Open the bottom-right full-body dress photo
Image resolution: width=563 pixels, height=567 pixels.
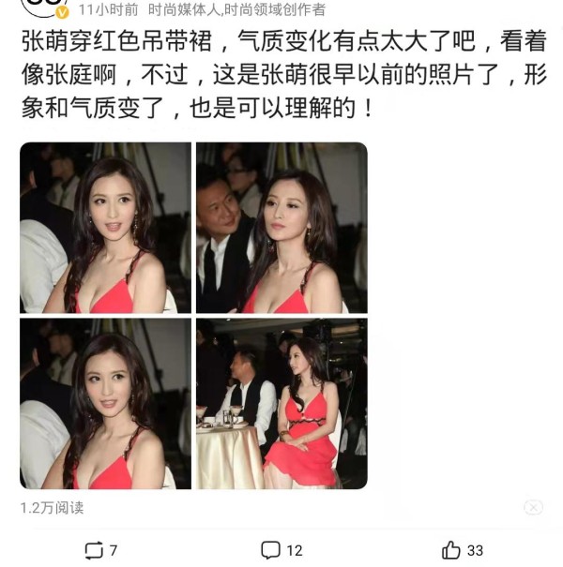(281, 404)
